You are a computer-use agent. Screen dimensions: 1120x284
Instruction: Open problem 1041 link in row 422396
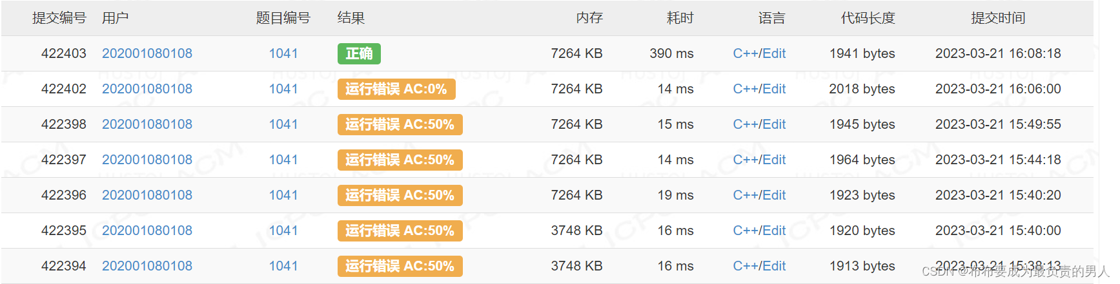pyautogui.click(x=283, y=195)
